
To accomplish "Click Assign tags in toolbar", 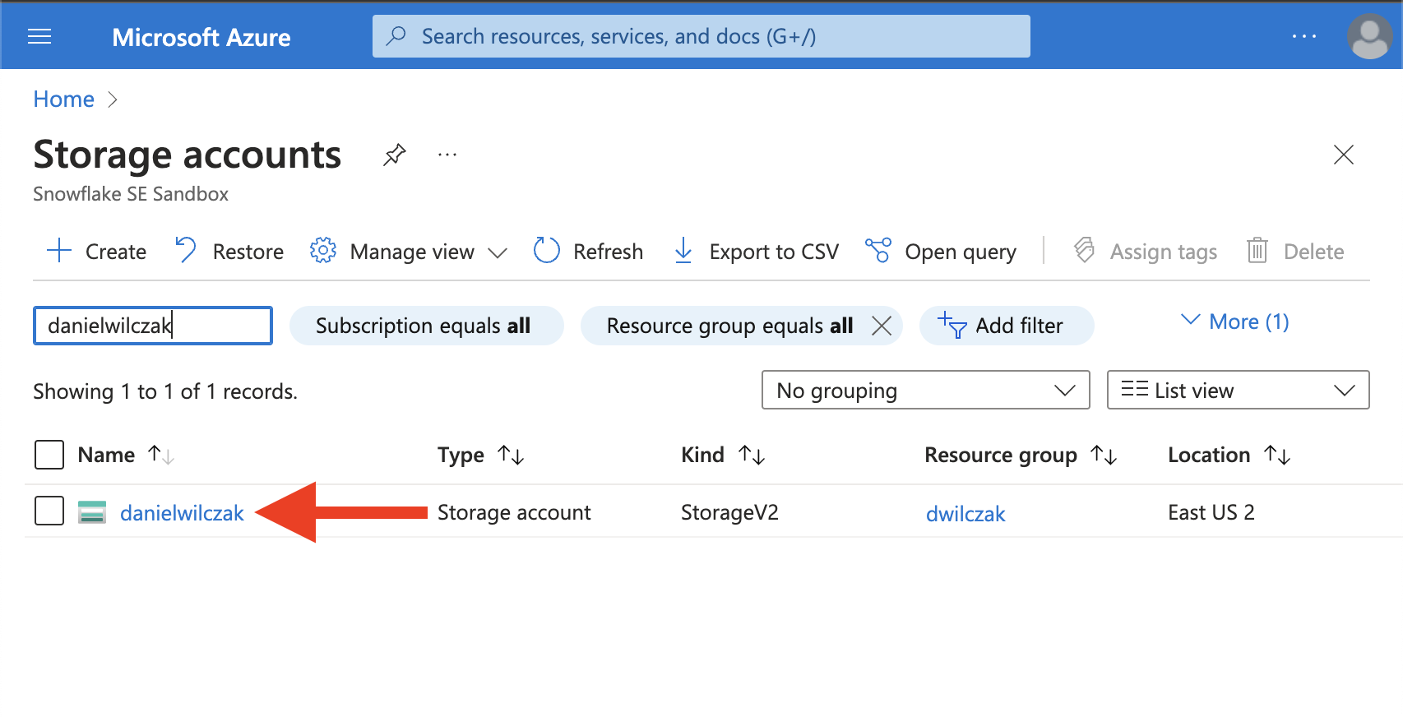I will [x=1146, y=251].
